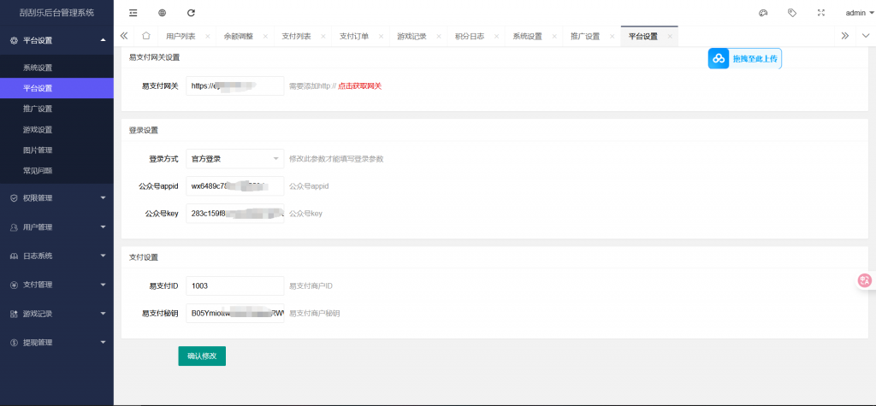Open 推广设置 in sidebar
The width and height of the screenshot is (876, 406).
click(56, 109)
